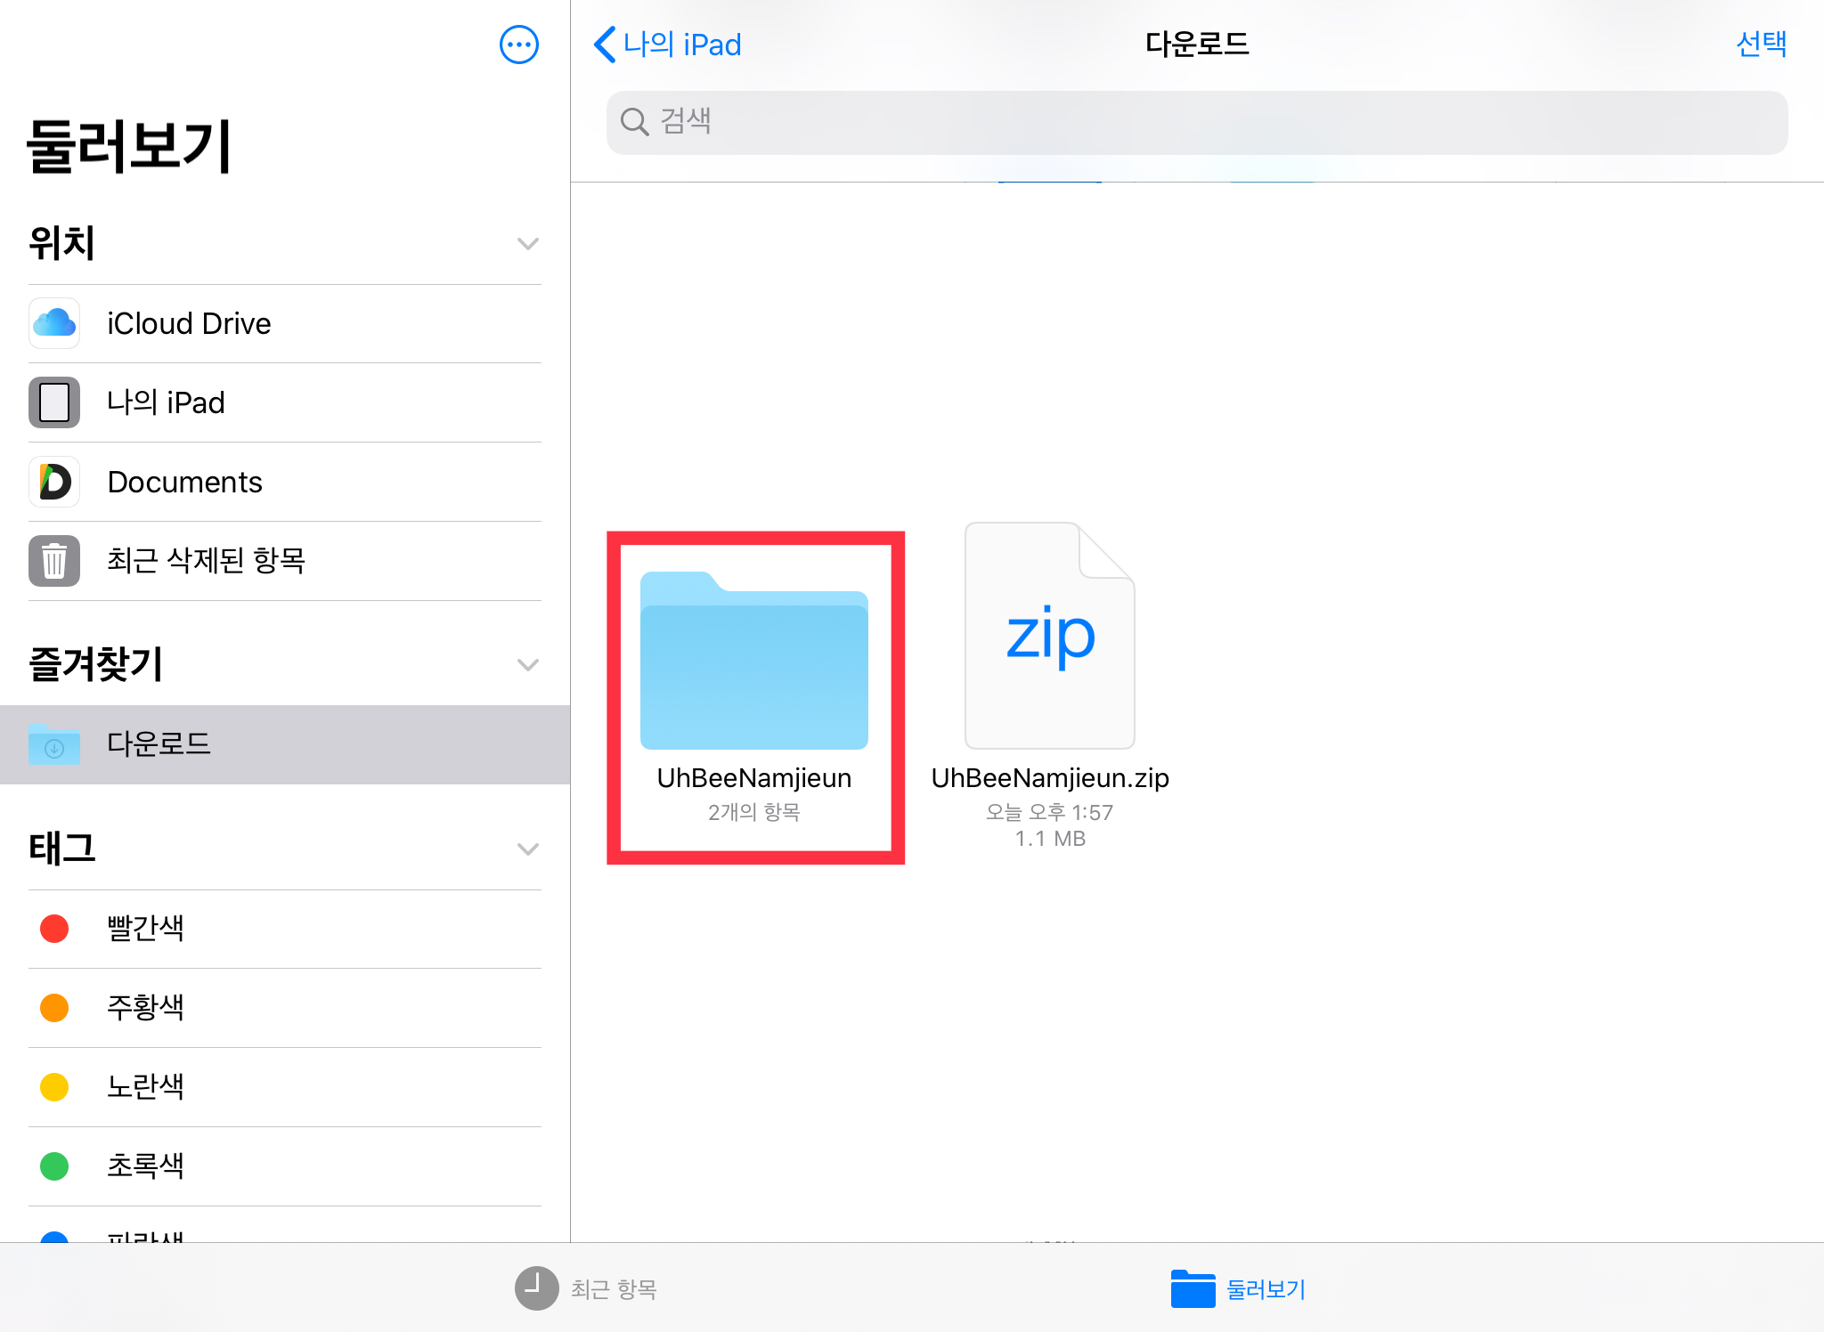Tap the magnifying glass search icon

pos(634,122)
